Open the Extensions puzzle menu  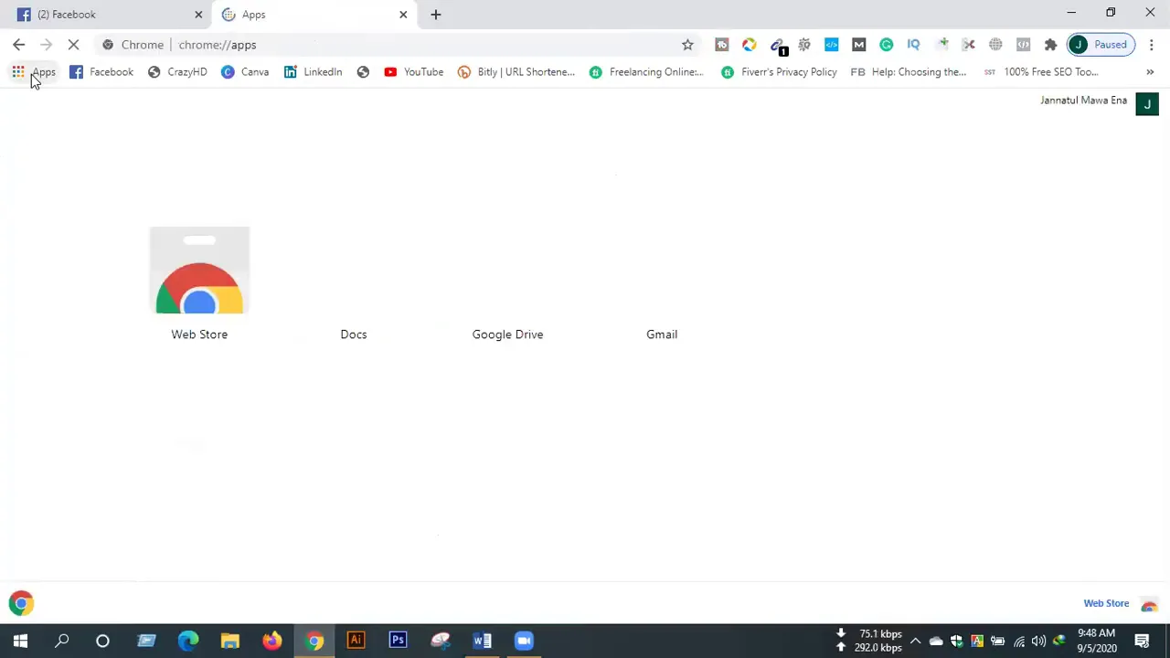pyautogui.click(x=1051, y=45)
